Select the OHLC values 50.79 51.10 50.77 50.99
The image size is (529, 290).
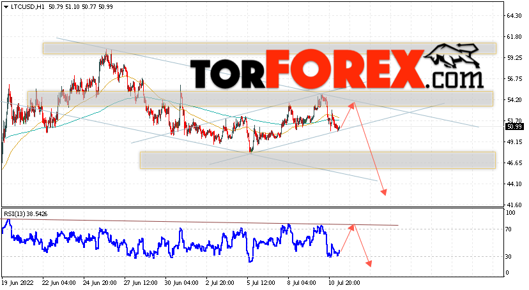(80, 7)
